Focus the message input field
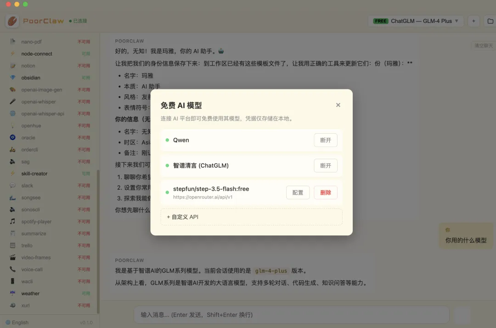Image resolution: width=496 pixels, height=328 pixels. [x=291, y=315]
